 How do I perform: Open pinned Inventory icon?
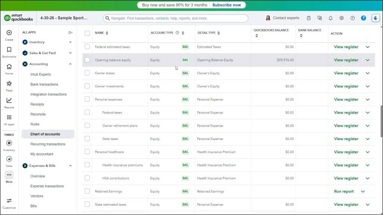point(9,143)
